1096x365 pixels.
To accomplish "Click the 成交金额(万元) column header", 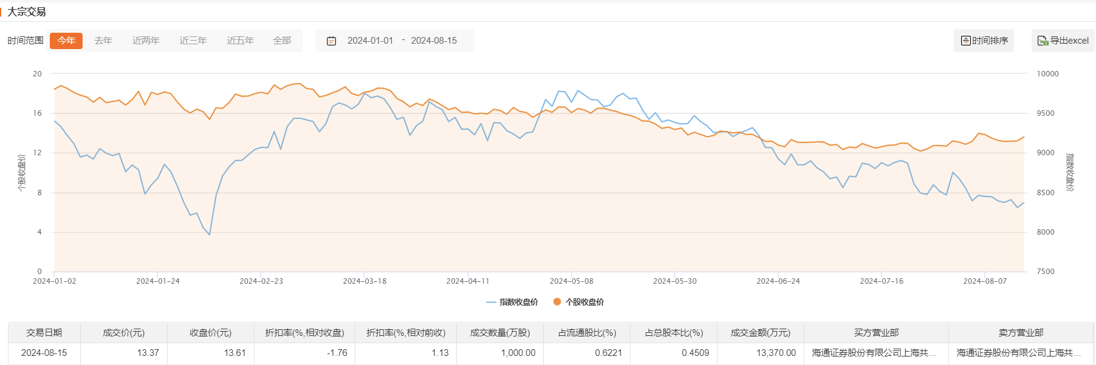I will tap(760, 333).
